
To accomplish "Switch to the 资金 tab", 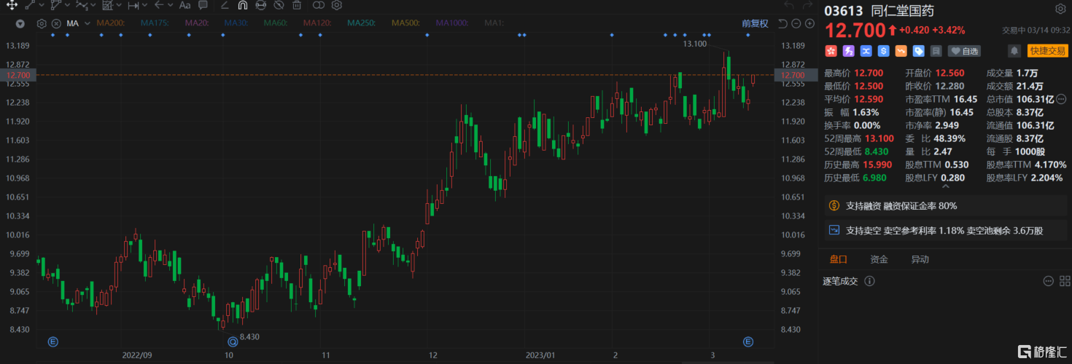I will coord(879,259).
